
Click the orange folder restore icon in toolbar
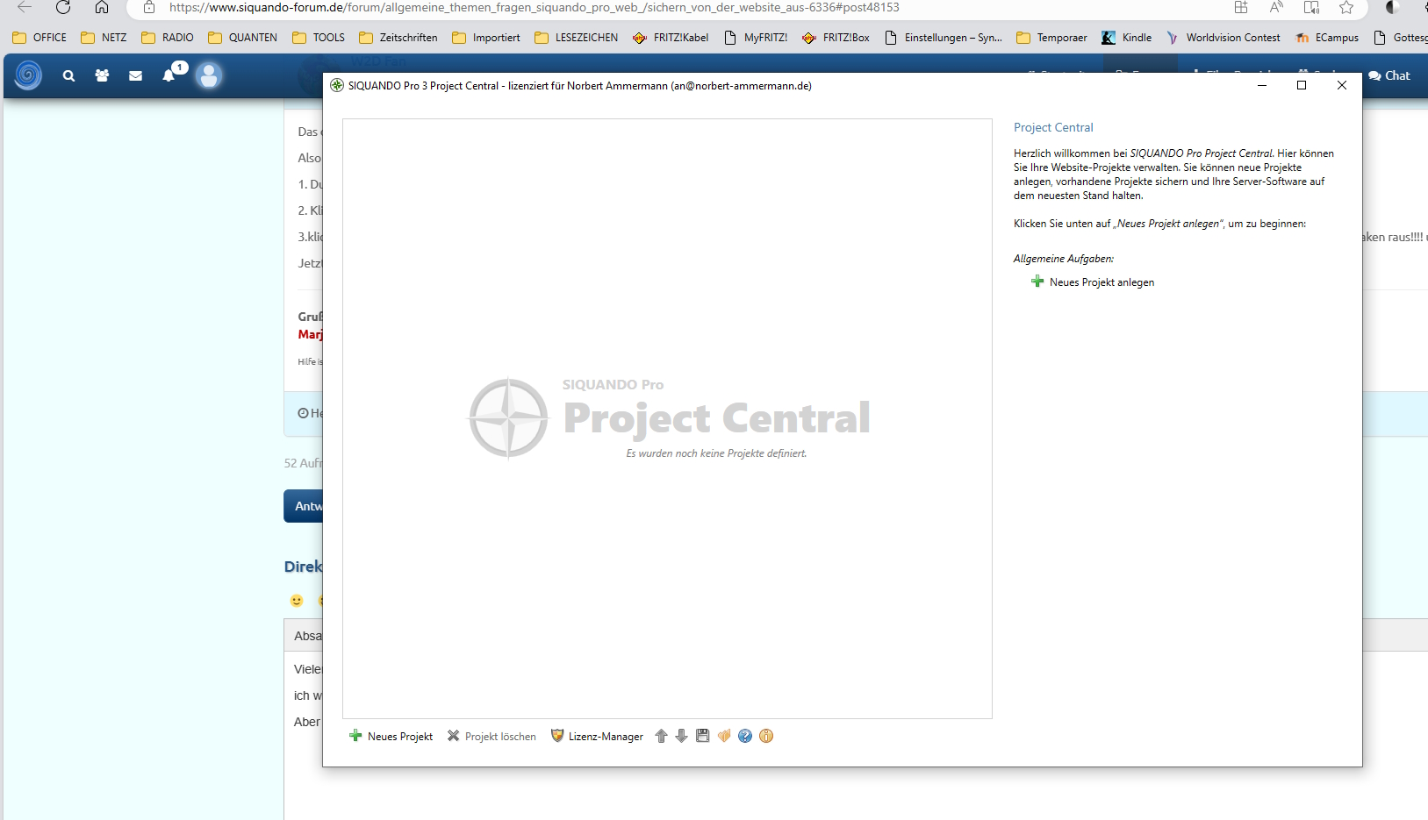724,736
